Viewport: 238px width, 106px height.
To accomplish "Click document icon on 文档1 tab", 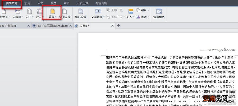I will pyautogui.click(x=76, y=26).
